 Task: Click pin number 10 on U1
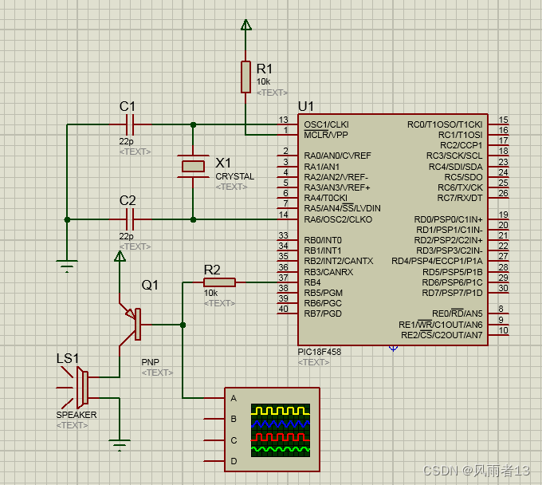(x=503, y=330)
